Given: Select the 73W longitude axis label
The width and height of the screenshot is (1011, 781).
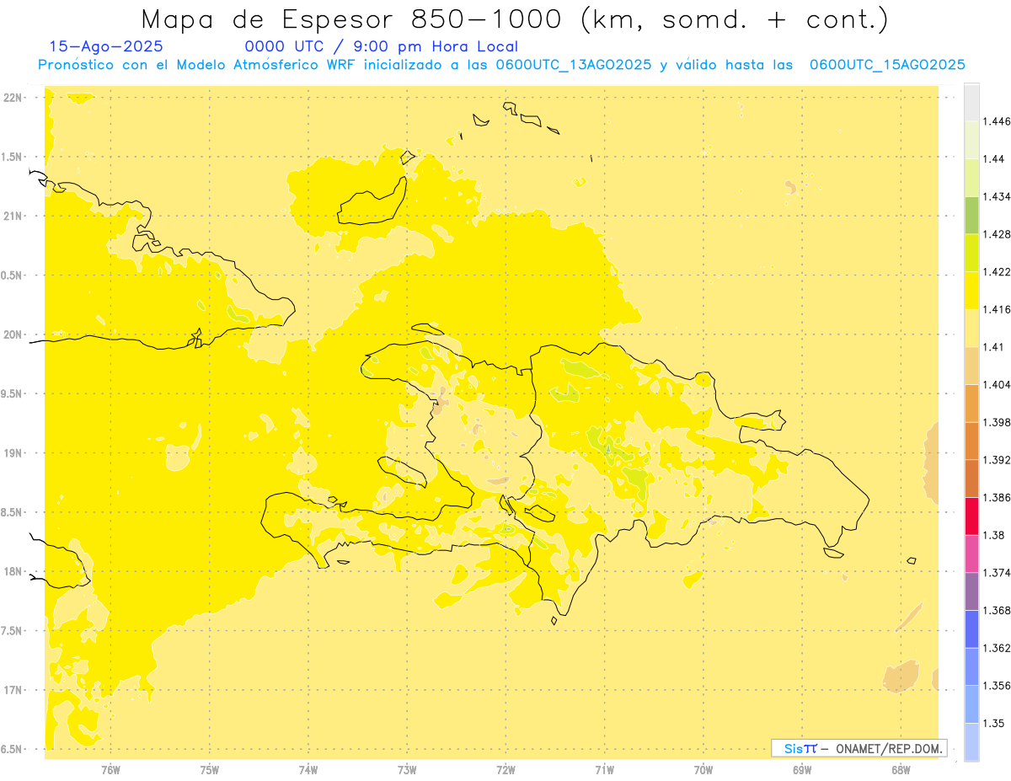Looking at the screenshot, I should pos(407,768).
